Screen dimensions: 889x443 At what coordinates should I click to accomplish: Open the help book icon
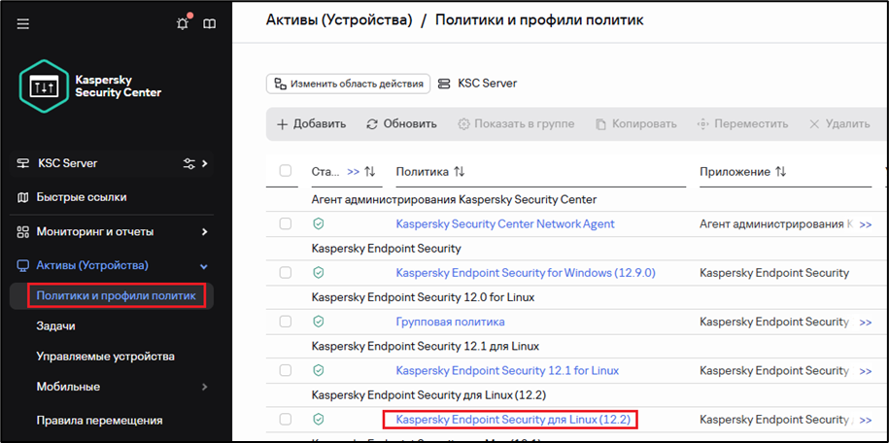210,24
